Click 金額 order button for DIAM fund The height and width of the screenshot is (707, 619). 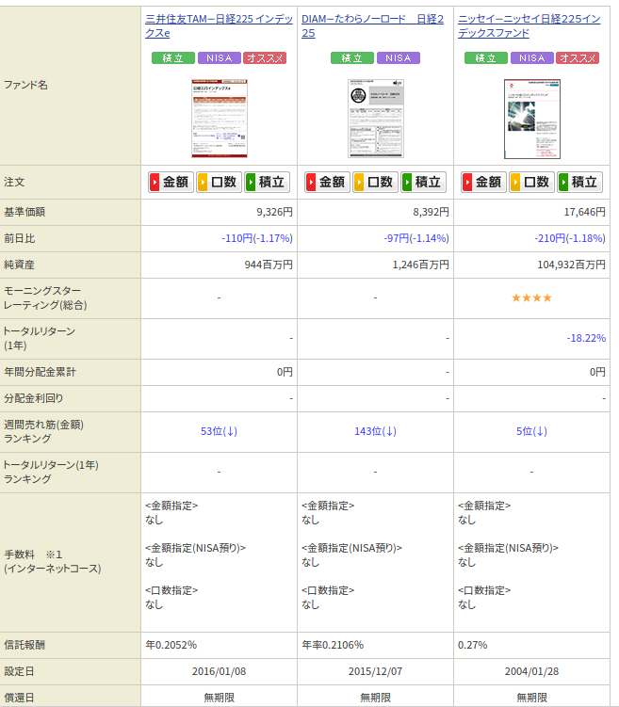[x=327, y=183]
